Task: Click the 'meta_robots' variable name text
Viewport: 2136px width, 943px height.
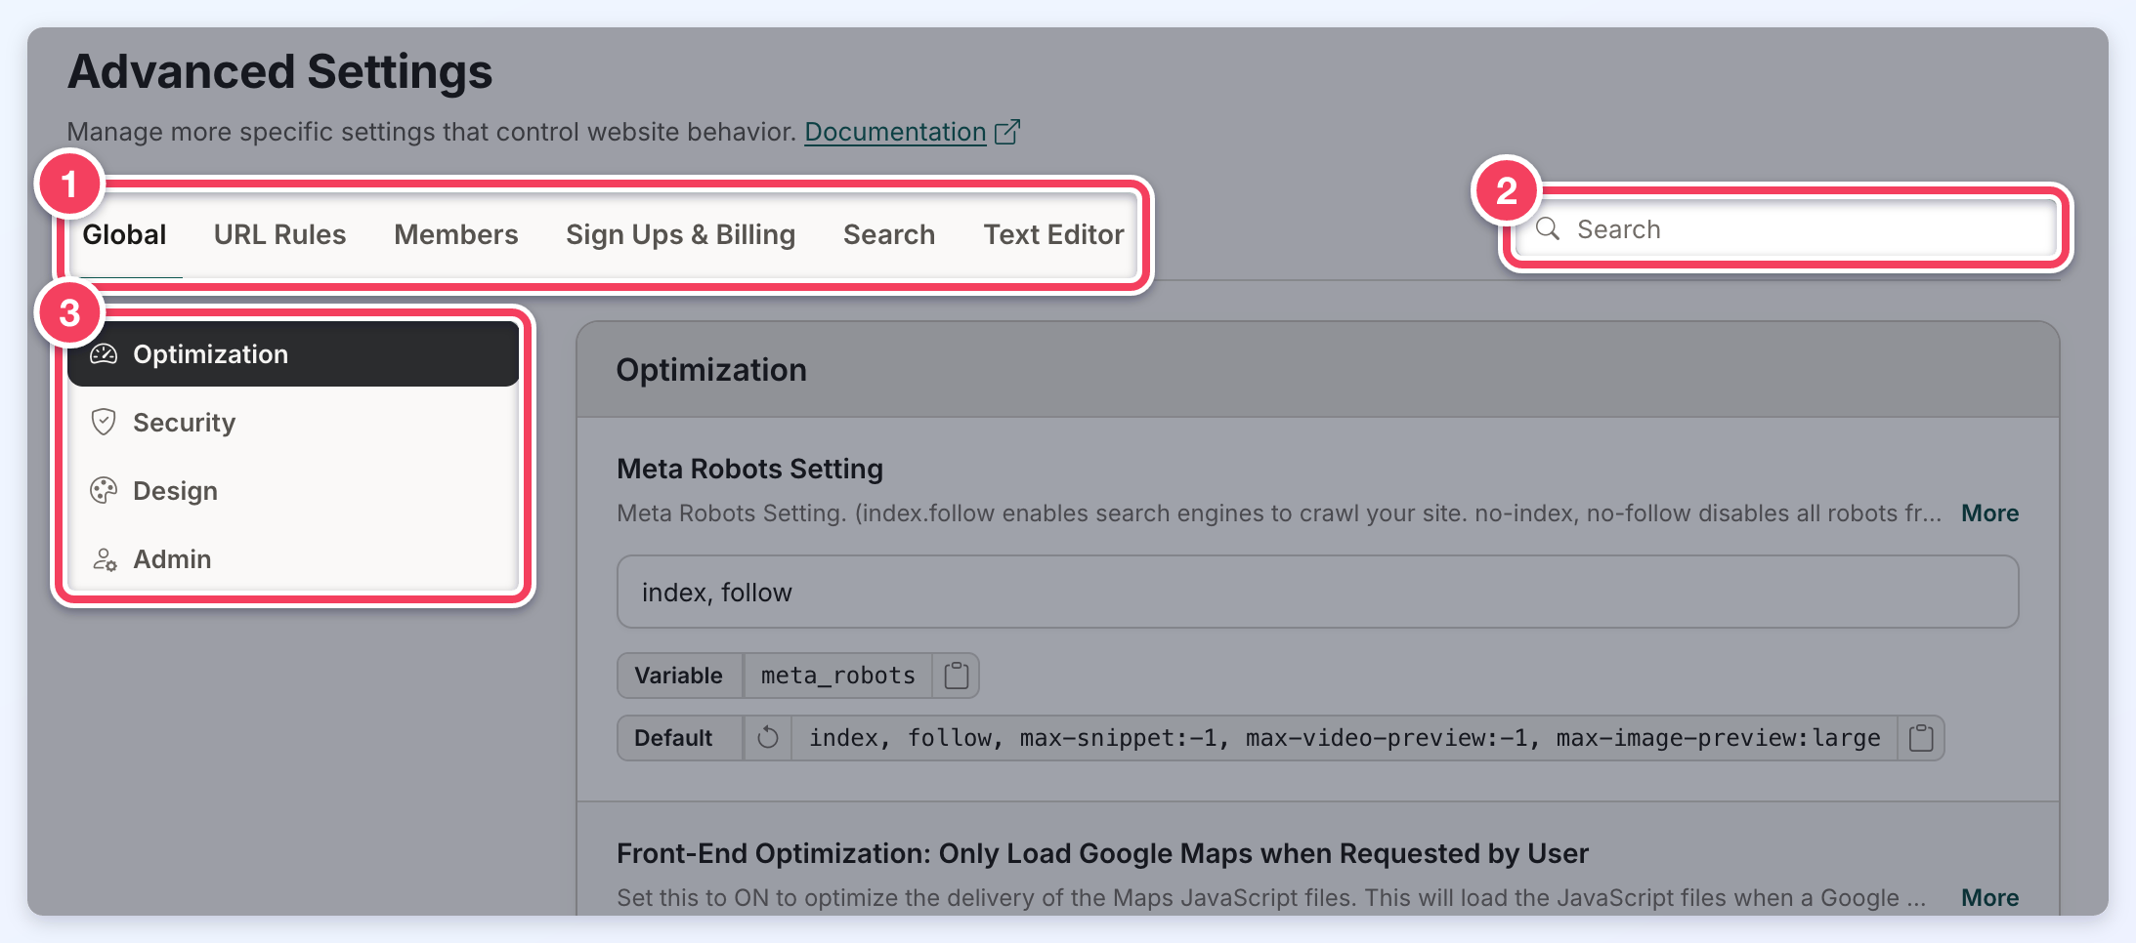Action: 837,676
